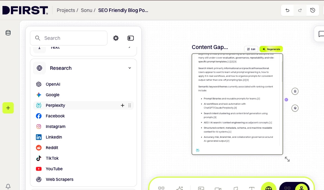Click the upper circular icon beside node
324x190 pixels.
(x=295, y=91)
